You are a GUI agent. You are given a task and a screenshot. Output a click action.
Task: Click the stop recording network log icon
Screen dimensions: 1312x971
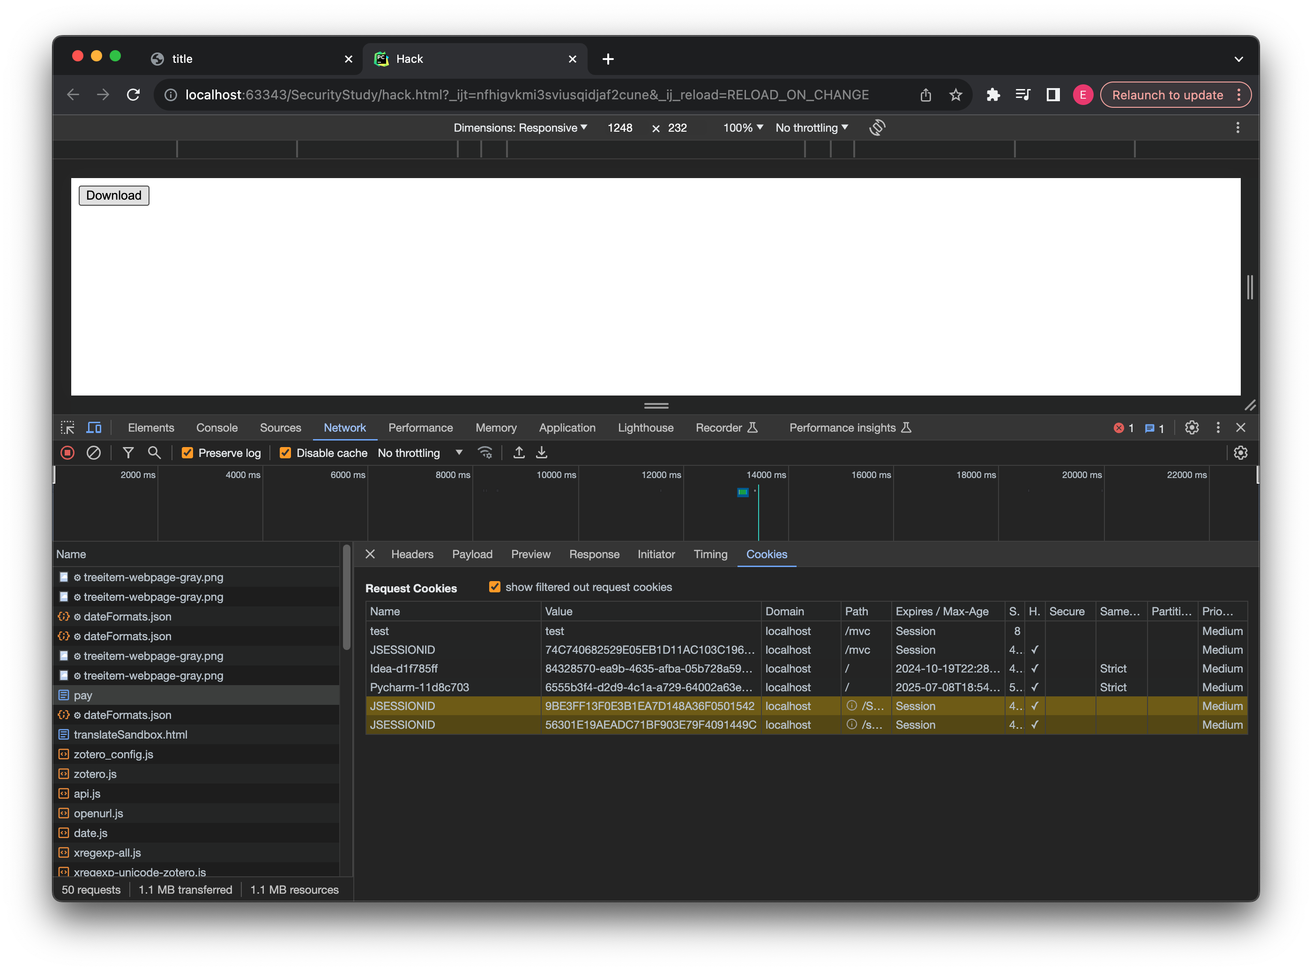coord(67,453)
